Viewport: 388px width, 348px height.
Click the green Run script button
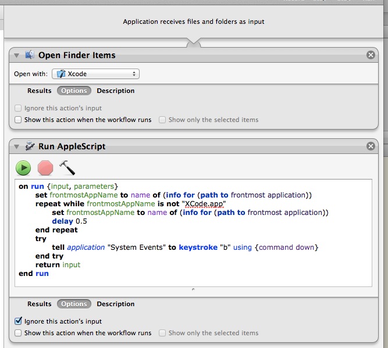(23, 168)
